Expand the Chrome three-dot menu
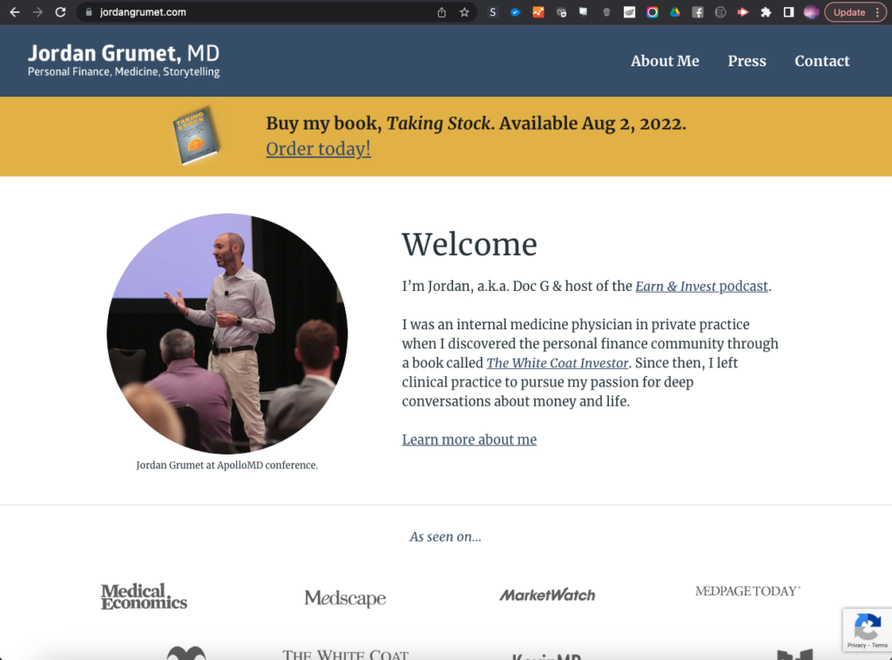The width and height of the screenshot is (892, 660). pyautogui.click(x=877, y=12)
